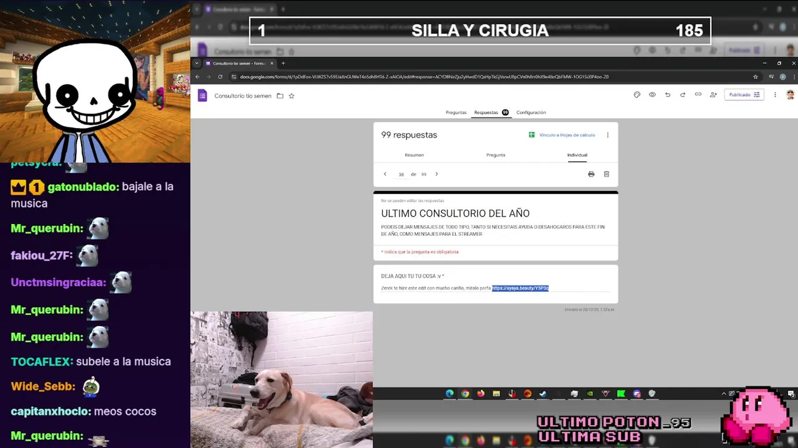Image resolution: width=798 pixels, height=448 pixels.
Task: Open File Explorer from taskbar
Action: tap(496, 393)
